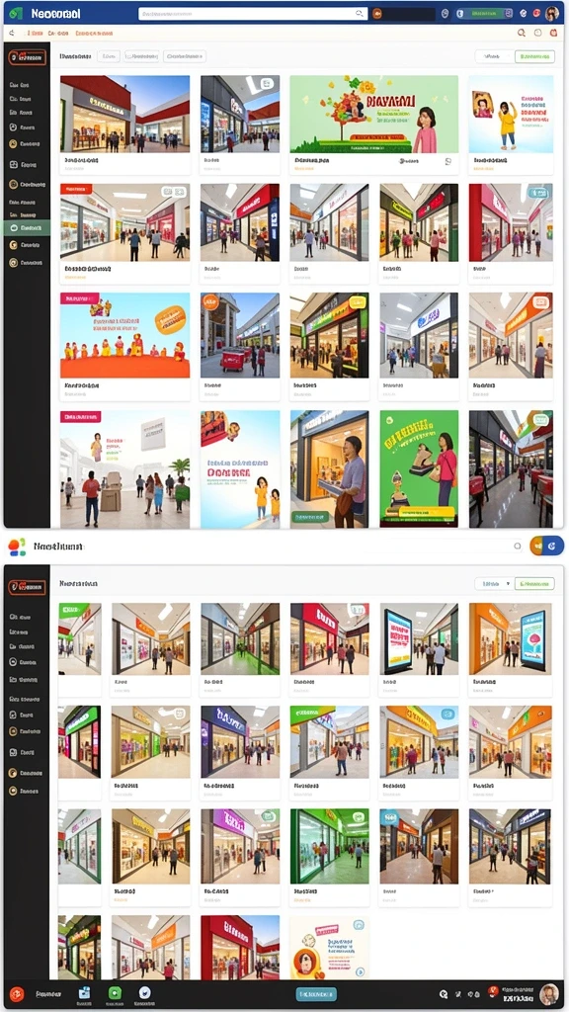Open the green-floored storefront thumbnail in lower gallery
Screen dimensions: 569x1012
pyautogui.click(x=330, y=846)
